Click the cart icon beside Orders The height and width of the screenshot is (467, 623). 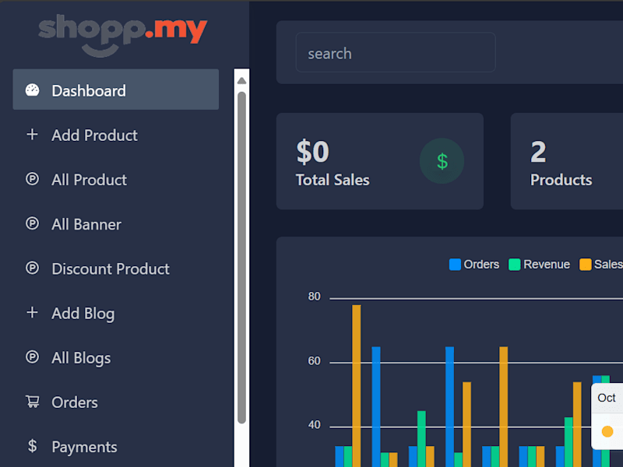(x=33, y=402)
